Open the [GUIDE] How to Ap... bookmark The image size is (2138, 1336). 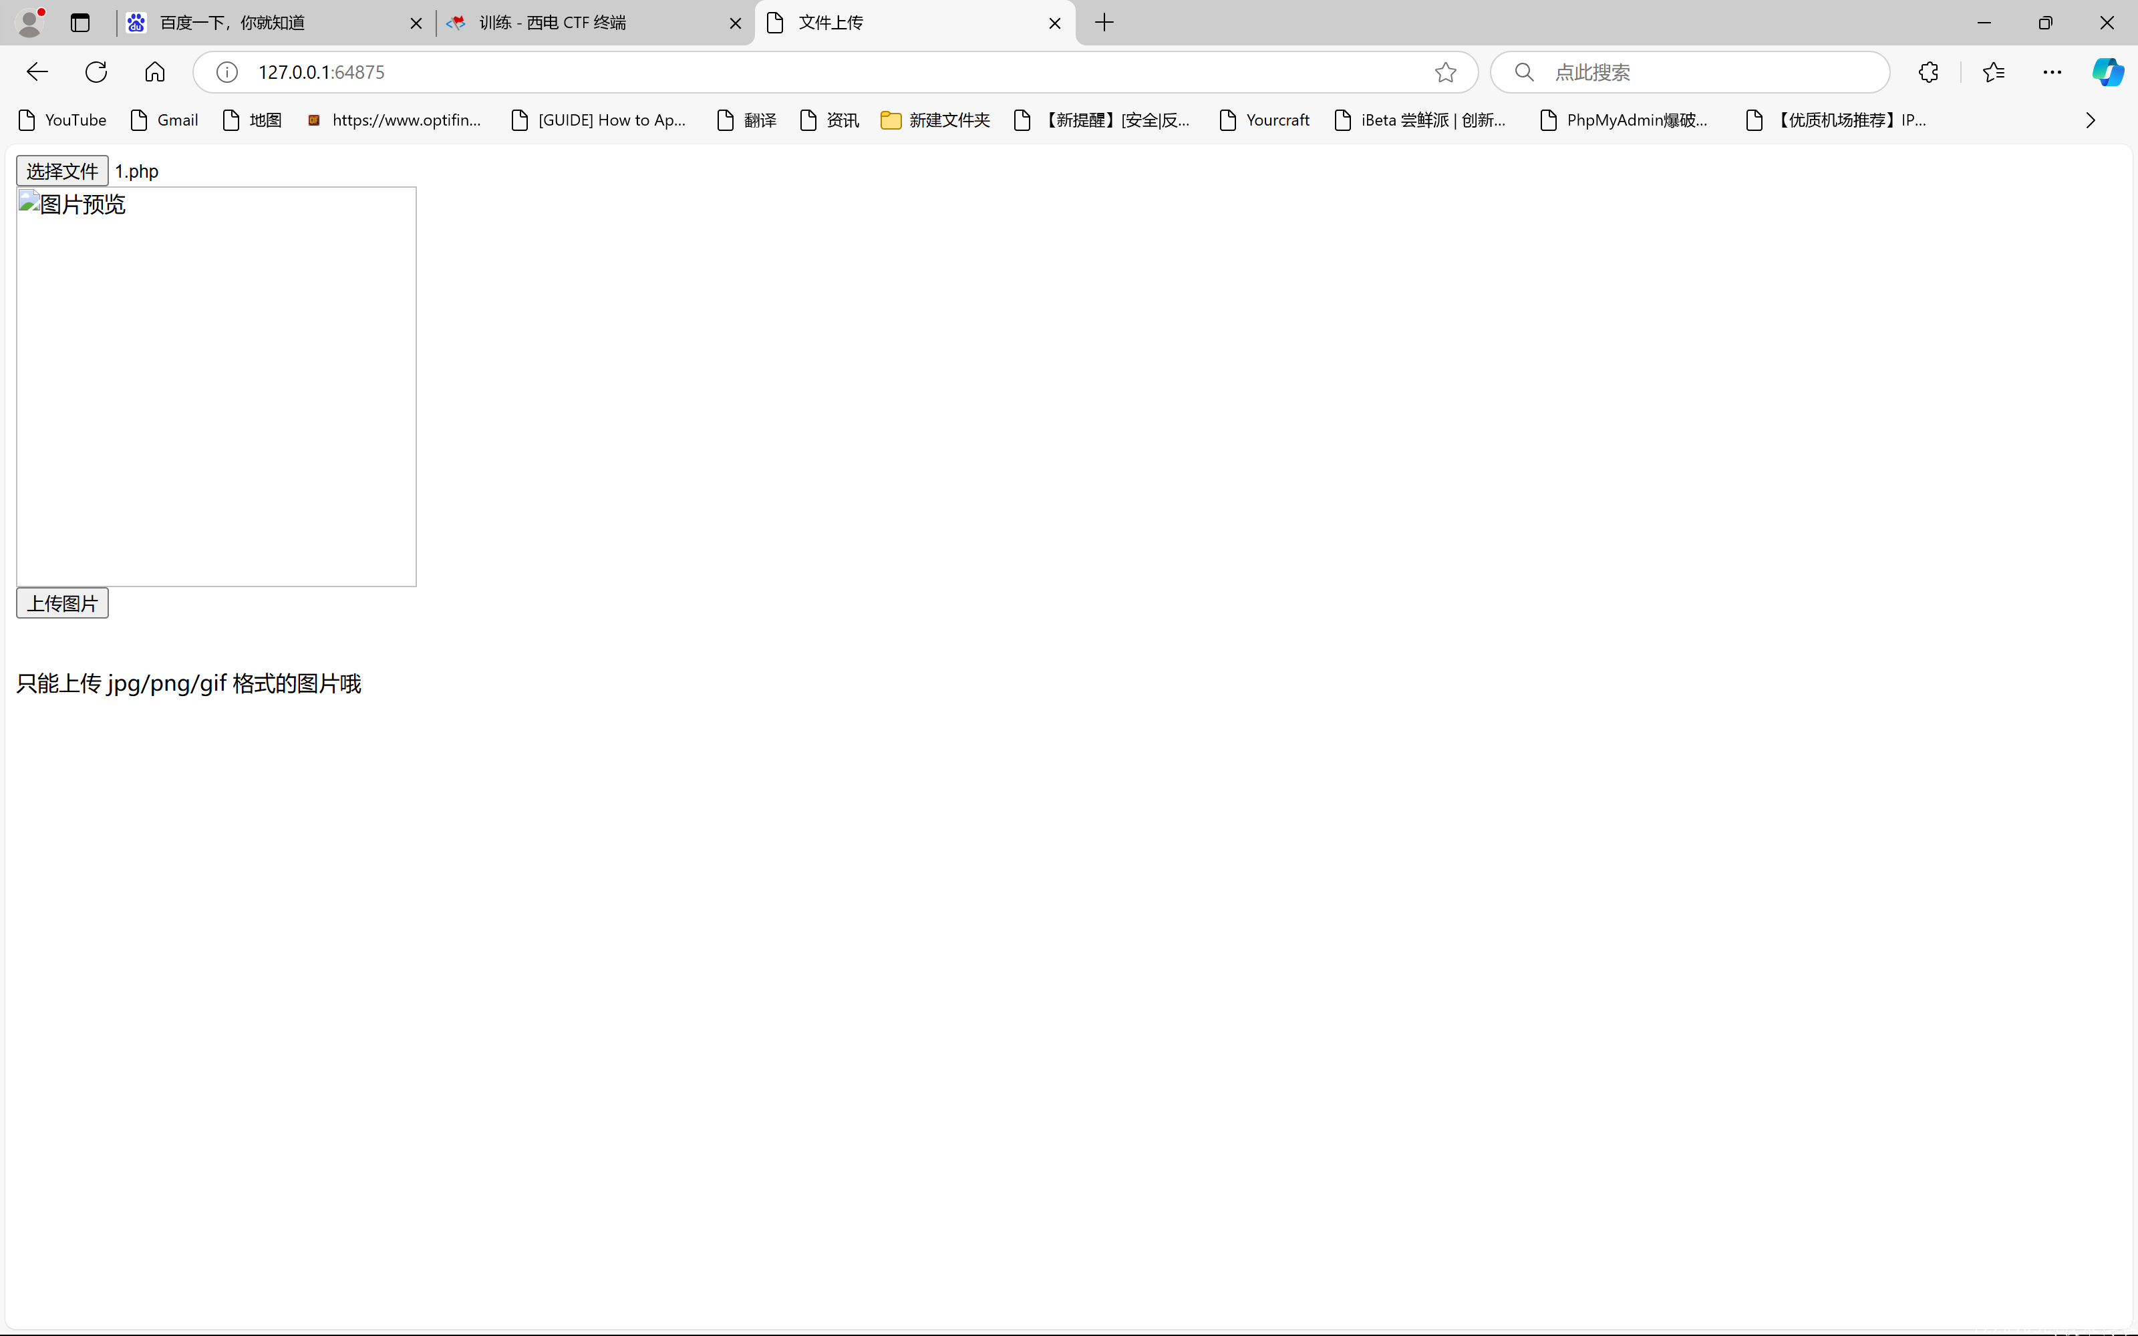[x=599, y=120]
